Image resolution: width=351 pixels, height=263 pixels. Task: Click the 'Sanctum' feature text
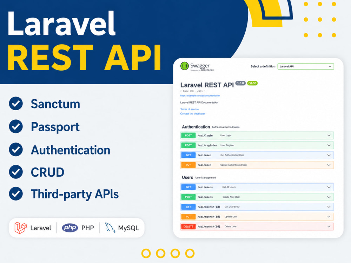pyautogui.click(x=55, y=104)
